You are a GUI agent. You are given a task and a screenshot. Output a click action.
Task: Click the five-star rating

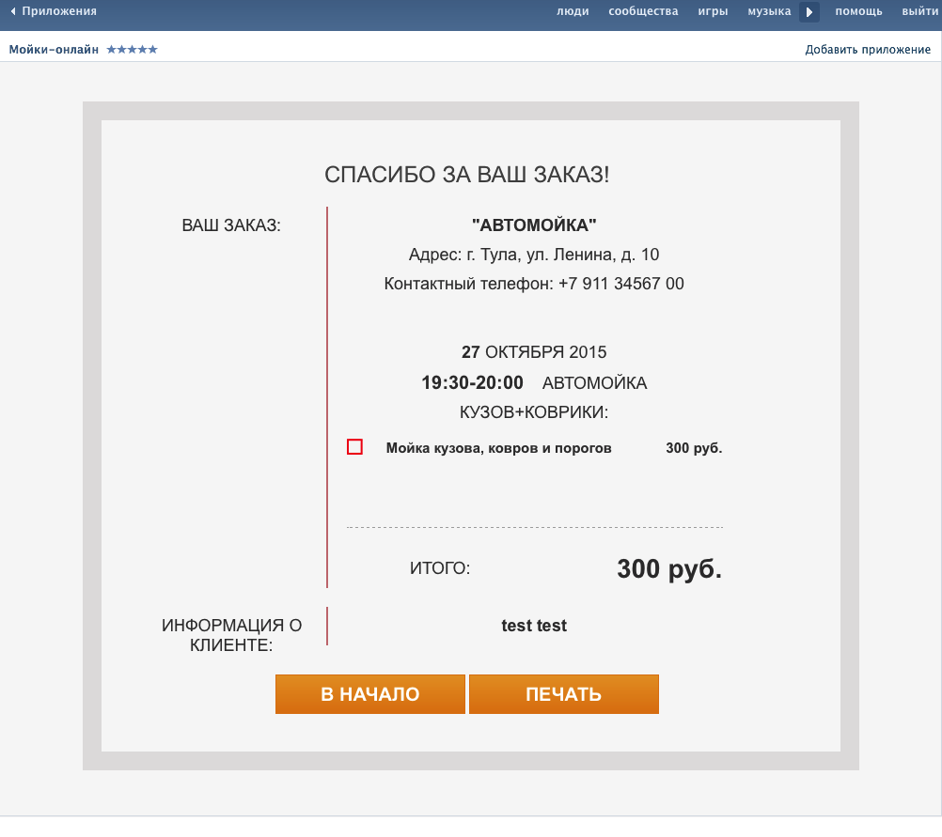coord(133,49)
